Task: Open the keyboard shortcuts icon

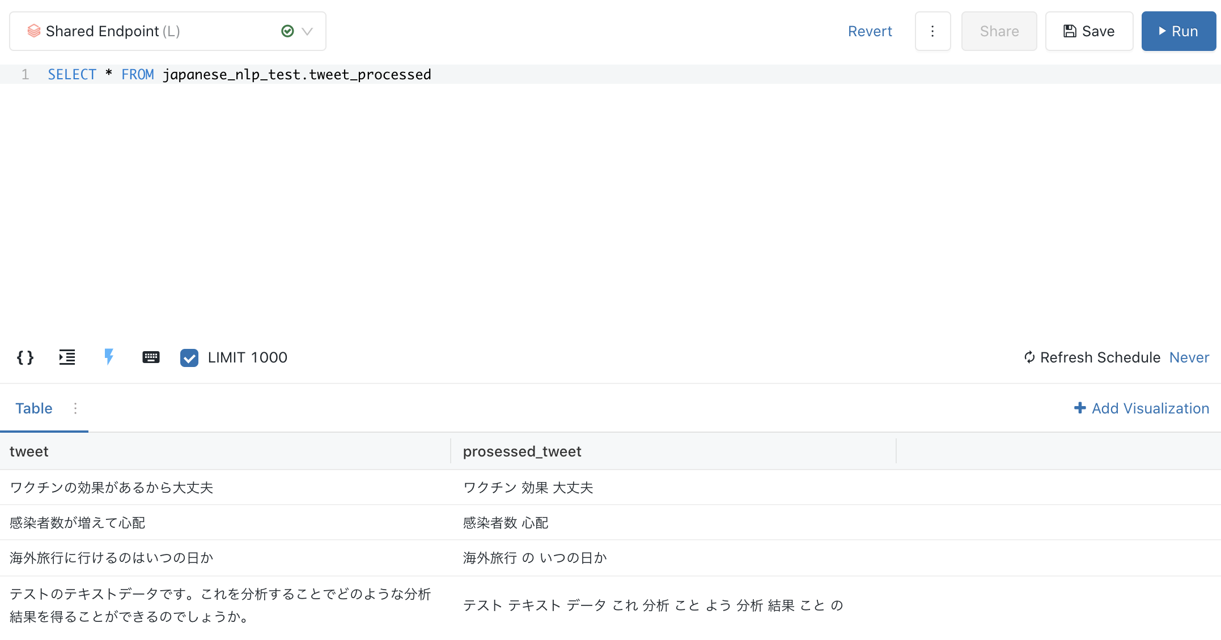Action: [x=151, y=357]
